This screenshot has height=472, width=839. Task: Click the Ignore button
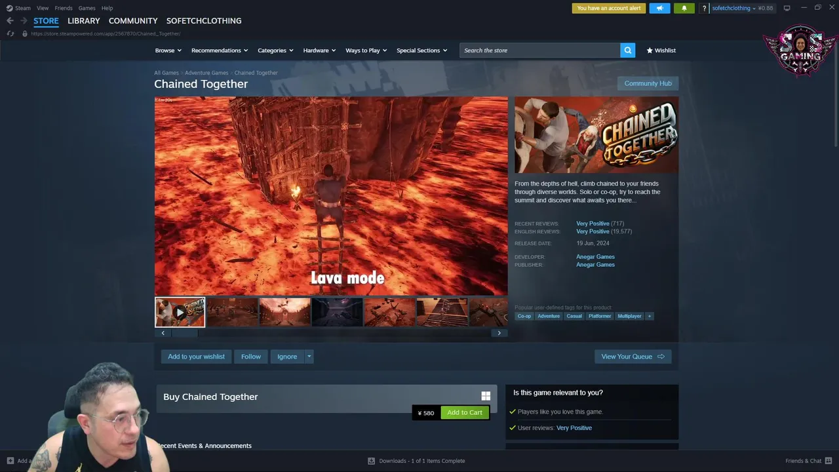pos(287,357)
